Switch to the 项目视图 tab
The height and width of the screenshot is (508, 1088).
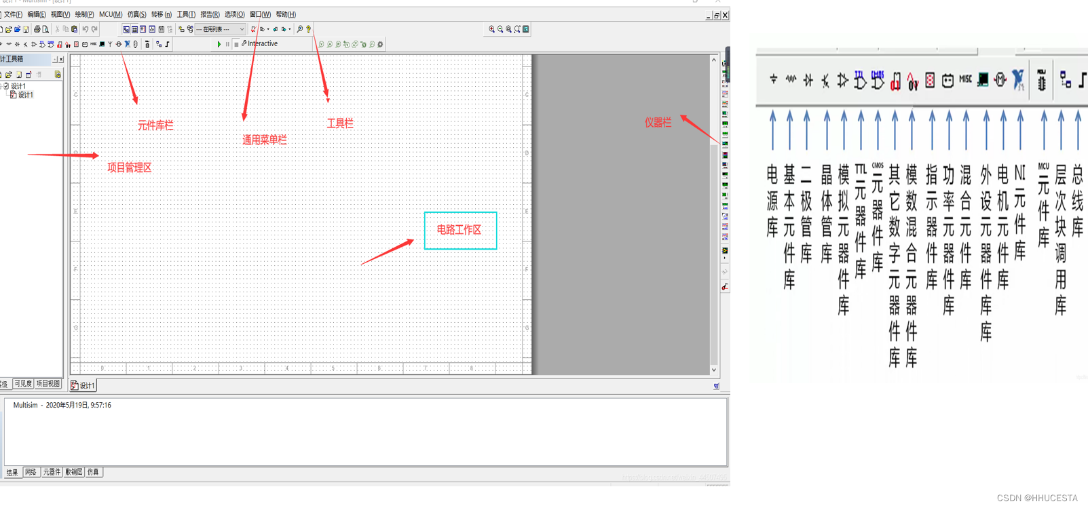pyautogui.click(x=48, y=384)
